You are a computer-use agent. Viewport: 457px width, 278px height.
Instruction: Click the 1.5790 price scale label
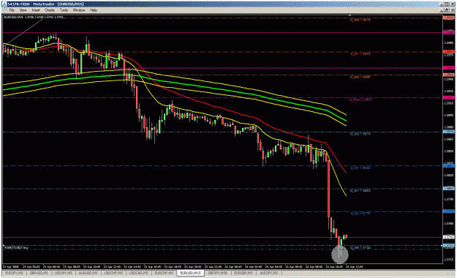click(x=448, y=199)
